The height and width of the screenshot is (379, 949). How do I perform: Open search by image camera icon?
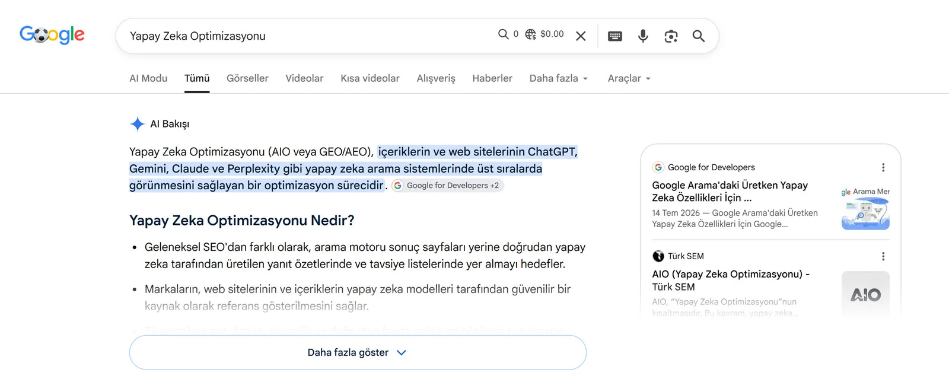click(671, 36)
